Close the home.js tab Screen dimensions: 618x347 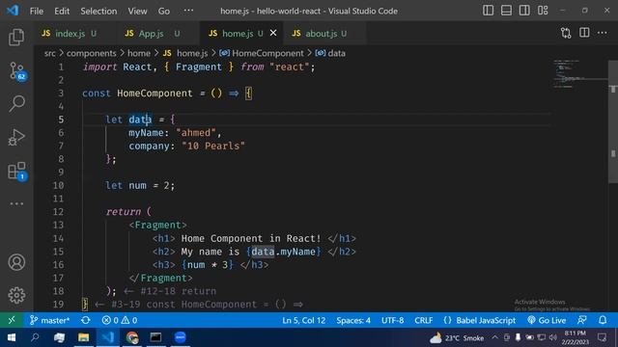pos(273,33)
